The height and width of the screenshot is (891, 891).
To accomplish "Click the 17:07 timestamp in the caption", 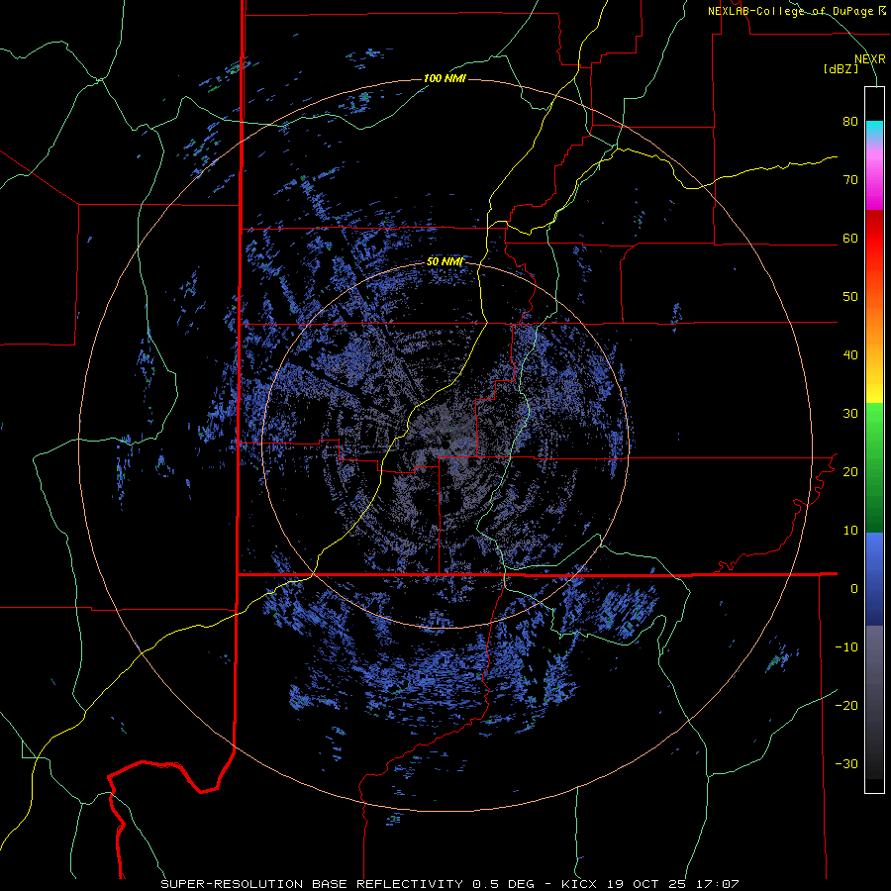I will click(x=716, y=884).
